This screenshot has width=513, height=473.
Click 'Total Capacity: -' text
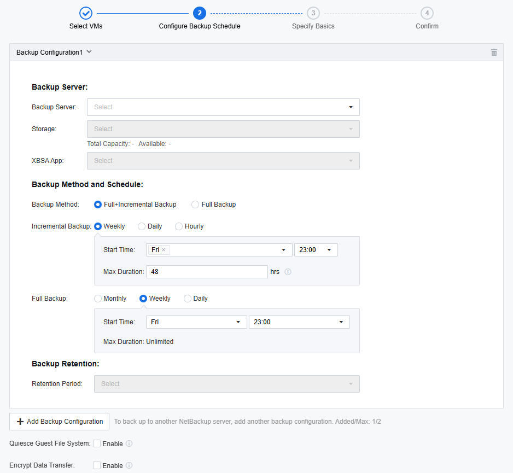(110, 144)
